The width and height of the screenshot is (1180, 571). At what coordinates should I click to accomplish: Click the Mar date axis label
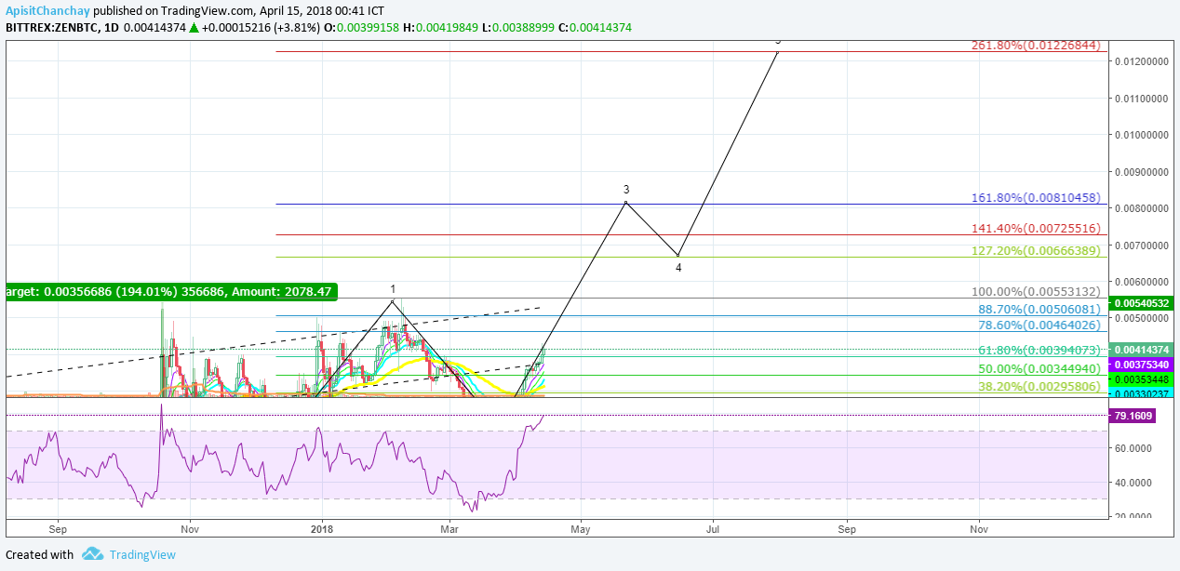pyautogui.click(x=449, y=528)
